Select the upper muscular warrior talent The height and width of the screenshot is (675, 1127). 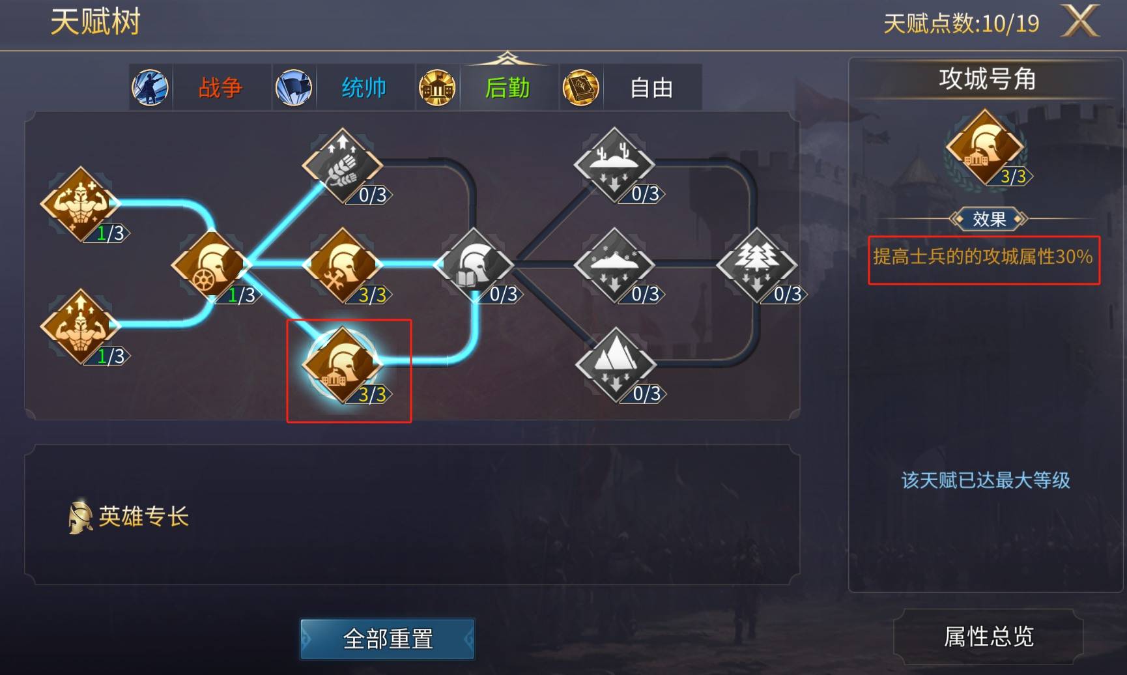80,204
